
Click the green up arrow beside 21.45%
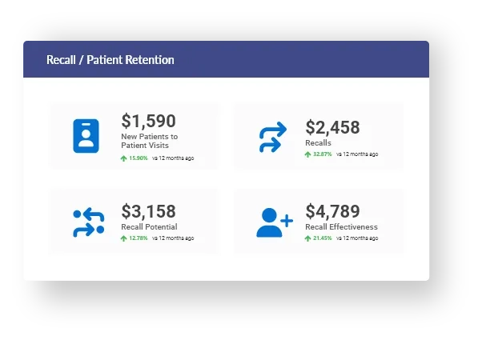pyautogui.click(x=307, y=238)
